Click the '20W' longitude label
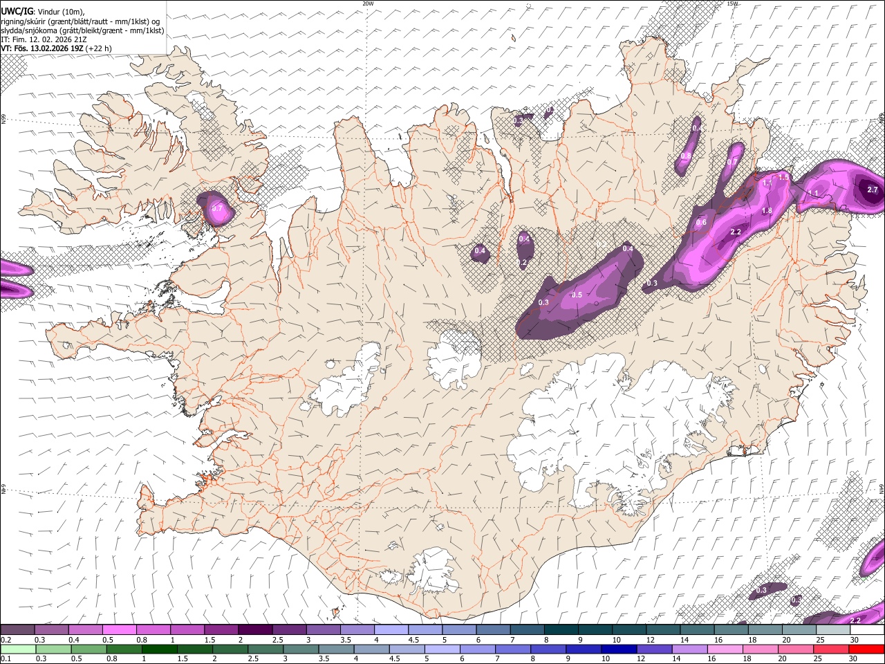885x664 pixels. (369, 3)
